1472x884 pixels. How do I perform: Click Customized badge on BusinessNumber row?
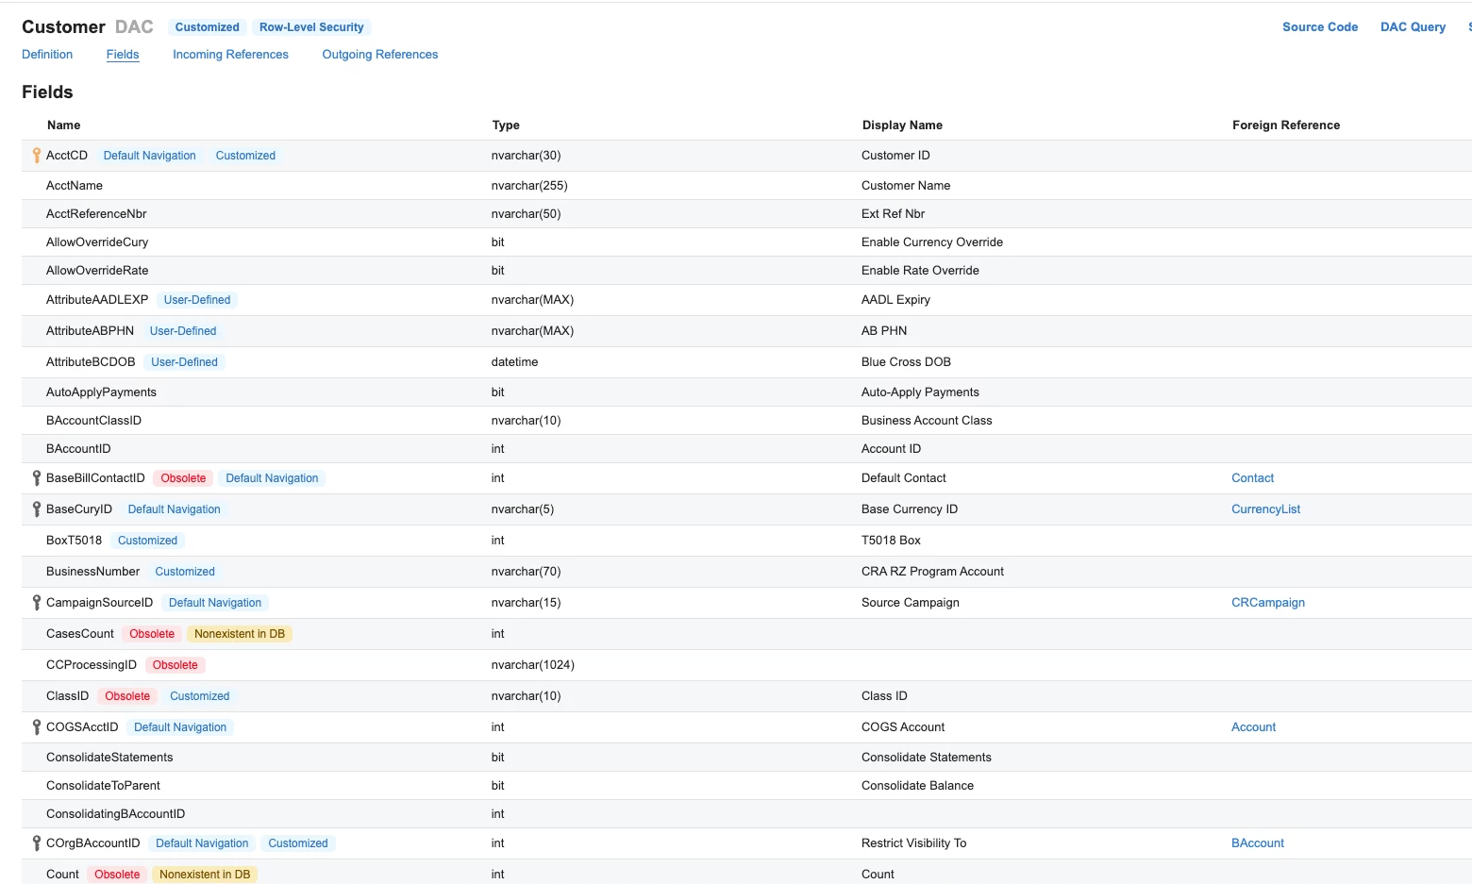click(x=185, y=572)
